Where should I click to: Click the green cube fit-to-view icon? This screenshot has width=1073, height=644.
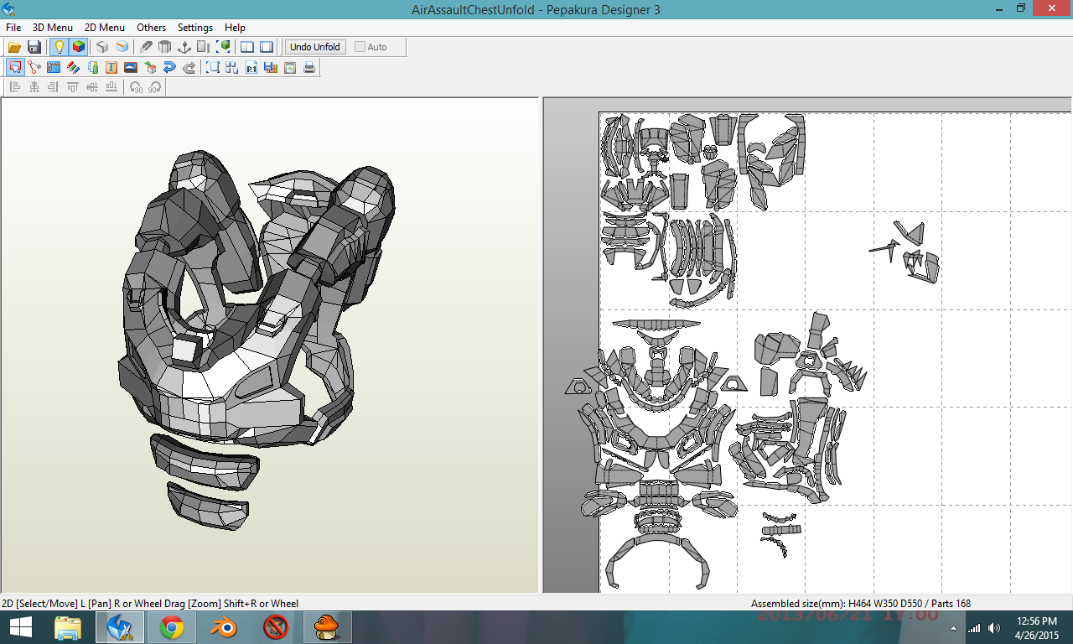[x=223, y=47]
